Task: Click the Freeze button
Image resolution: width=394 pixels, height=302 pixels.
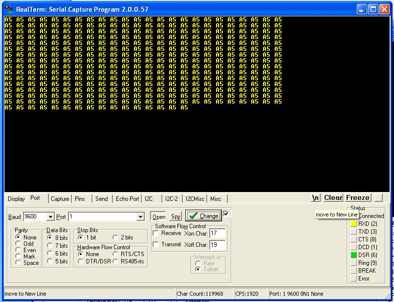Action: point(358,198)
